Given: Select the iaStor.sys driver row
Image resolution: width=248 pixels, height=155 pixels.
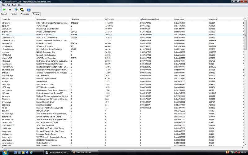Looking at the screenshot, I should (122, 23).
